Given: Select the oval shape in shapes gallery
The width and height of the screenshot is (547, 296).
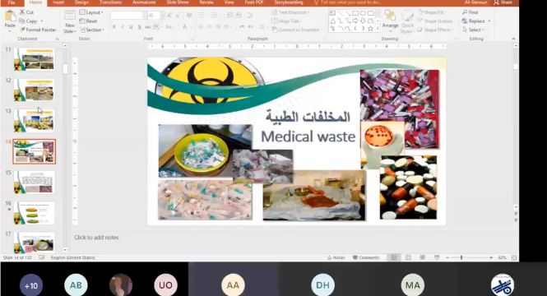Looking at the screenshot, I should click(363, 13).
